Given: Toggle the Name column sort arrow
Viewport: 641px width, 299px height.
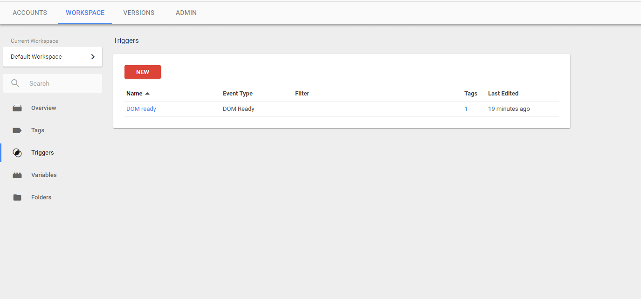Looking at the screenshot, I should click(x=147, y=94).
